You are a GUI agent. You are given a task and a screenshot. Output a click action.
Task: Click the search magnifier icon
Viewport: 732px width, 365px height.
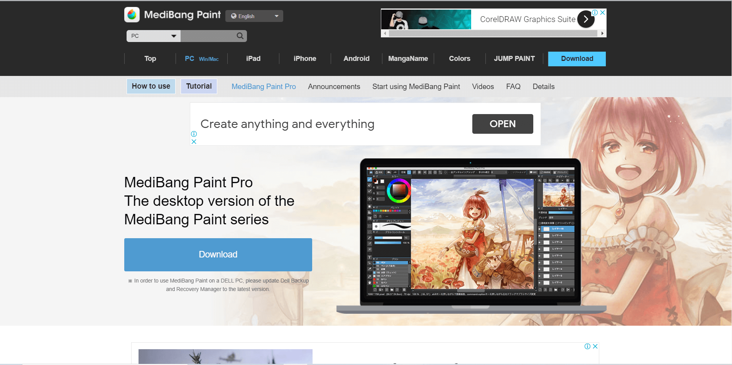240,36
